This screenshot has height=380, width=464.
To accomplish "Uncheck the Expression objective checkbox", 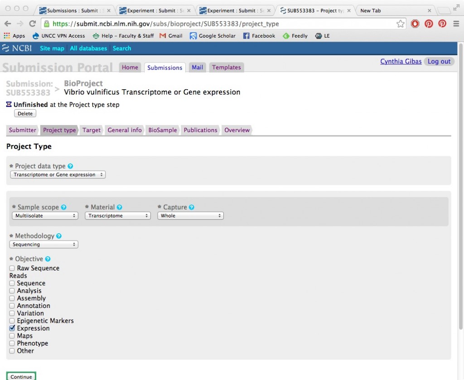I will [x=12, y=328].
